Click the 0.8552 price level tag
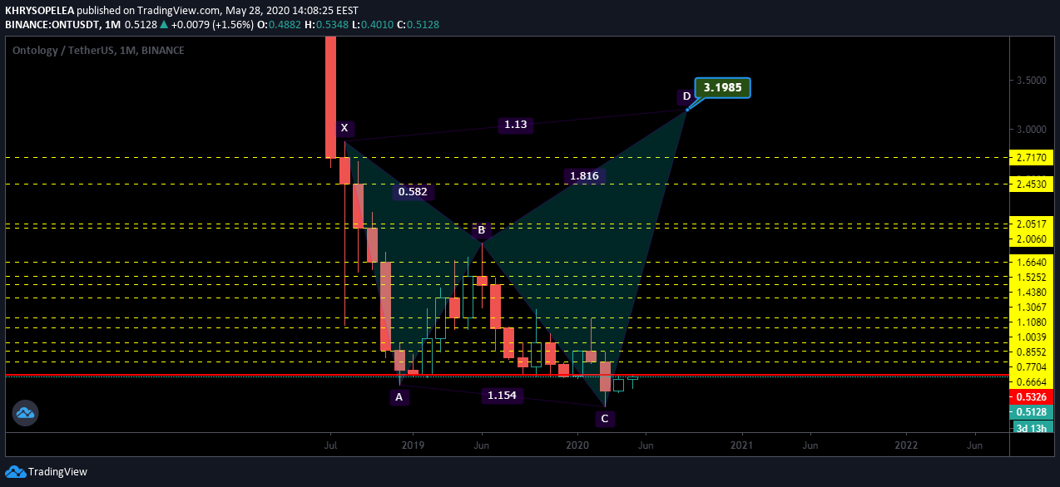Image resolution: width=1060 pixels, height=487 pixels. coord(1033,352)
